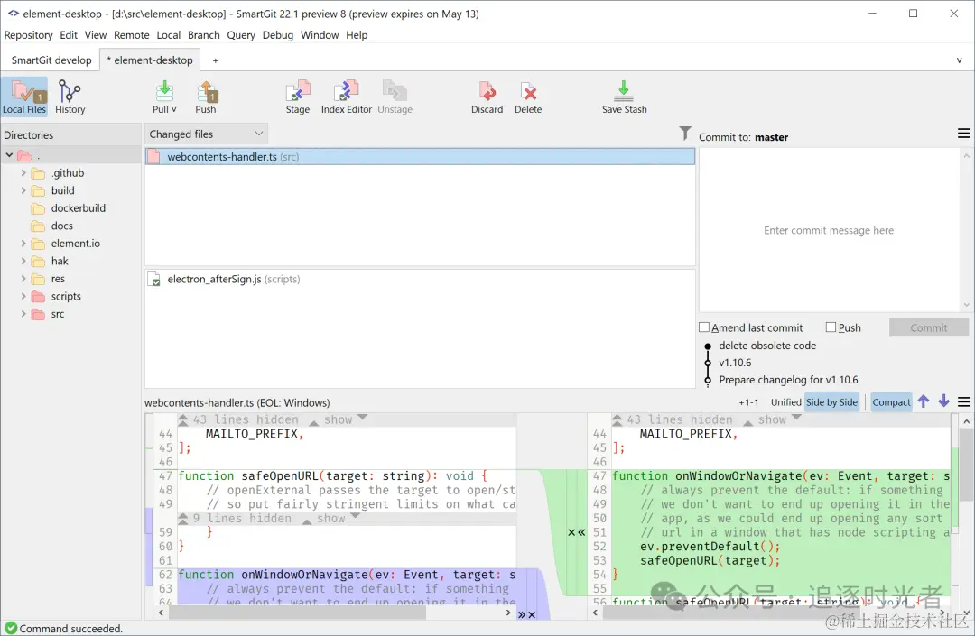Jump to next change arrow

944,401
